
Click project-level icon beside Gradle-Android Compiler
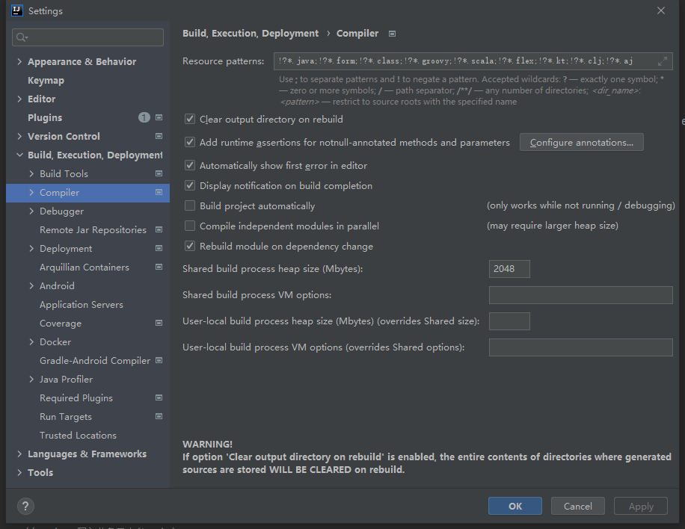(159, 361)
